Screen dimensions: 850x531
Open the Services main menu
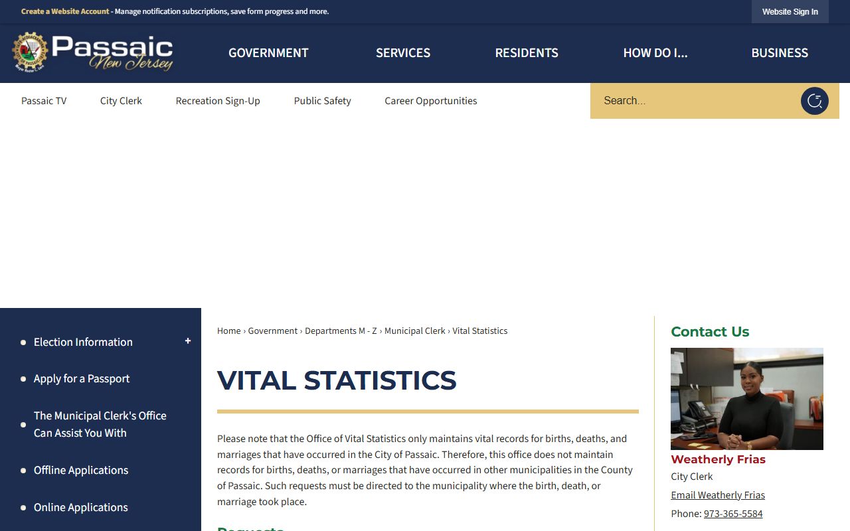403,53
